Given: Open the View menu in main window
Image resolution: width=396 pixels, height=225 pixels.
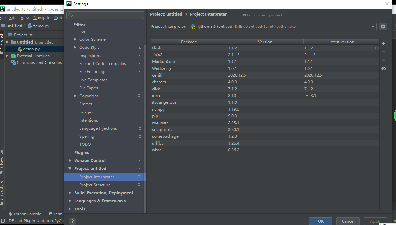Looking at the screenshot, I should 25,18.
